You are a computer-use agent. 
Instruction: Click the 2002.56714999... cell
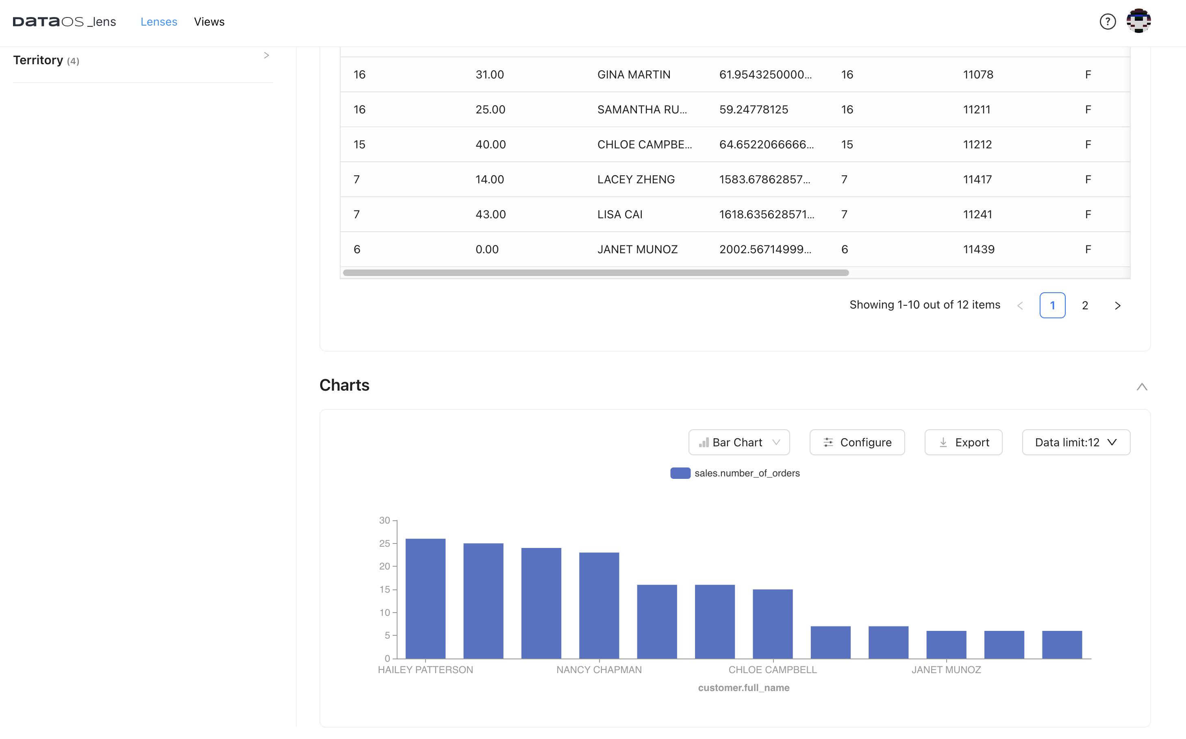[765, 249]
